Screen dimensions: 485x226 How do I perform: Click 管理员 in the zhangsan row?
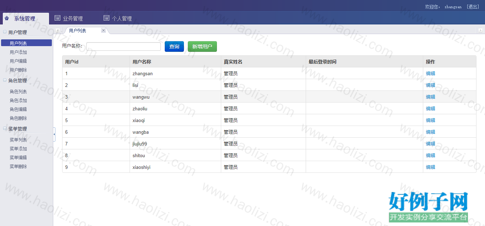pos(231,73)
